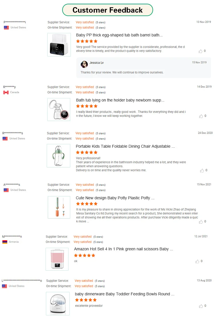The image size is (215, 318).
Task: Open the bottle brush set thumbnail
Action: (59, 207)
